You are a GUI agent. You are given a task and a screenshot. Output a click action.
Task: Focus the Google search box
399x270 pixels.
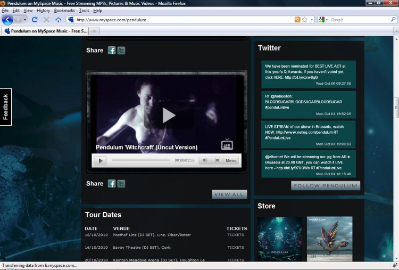[360, 20]
